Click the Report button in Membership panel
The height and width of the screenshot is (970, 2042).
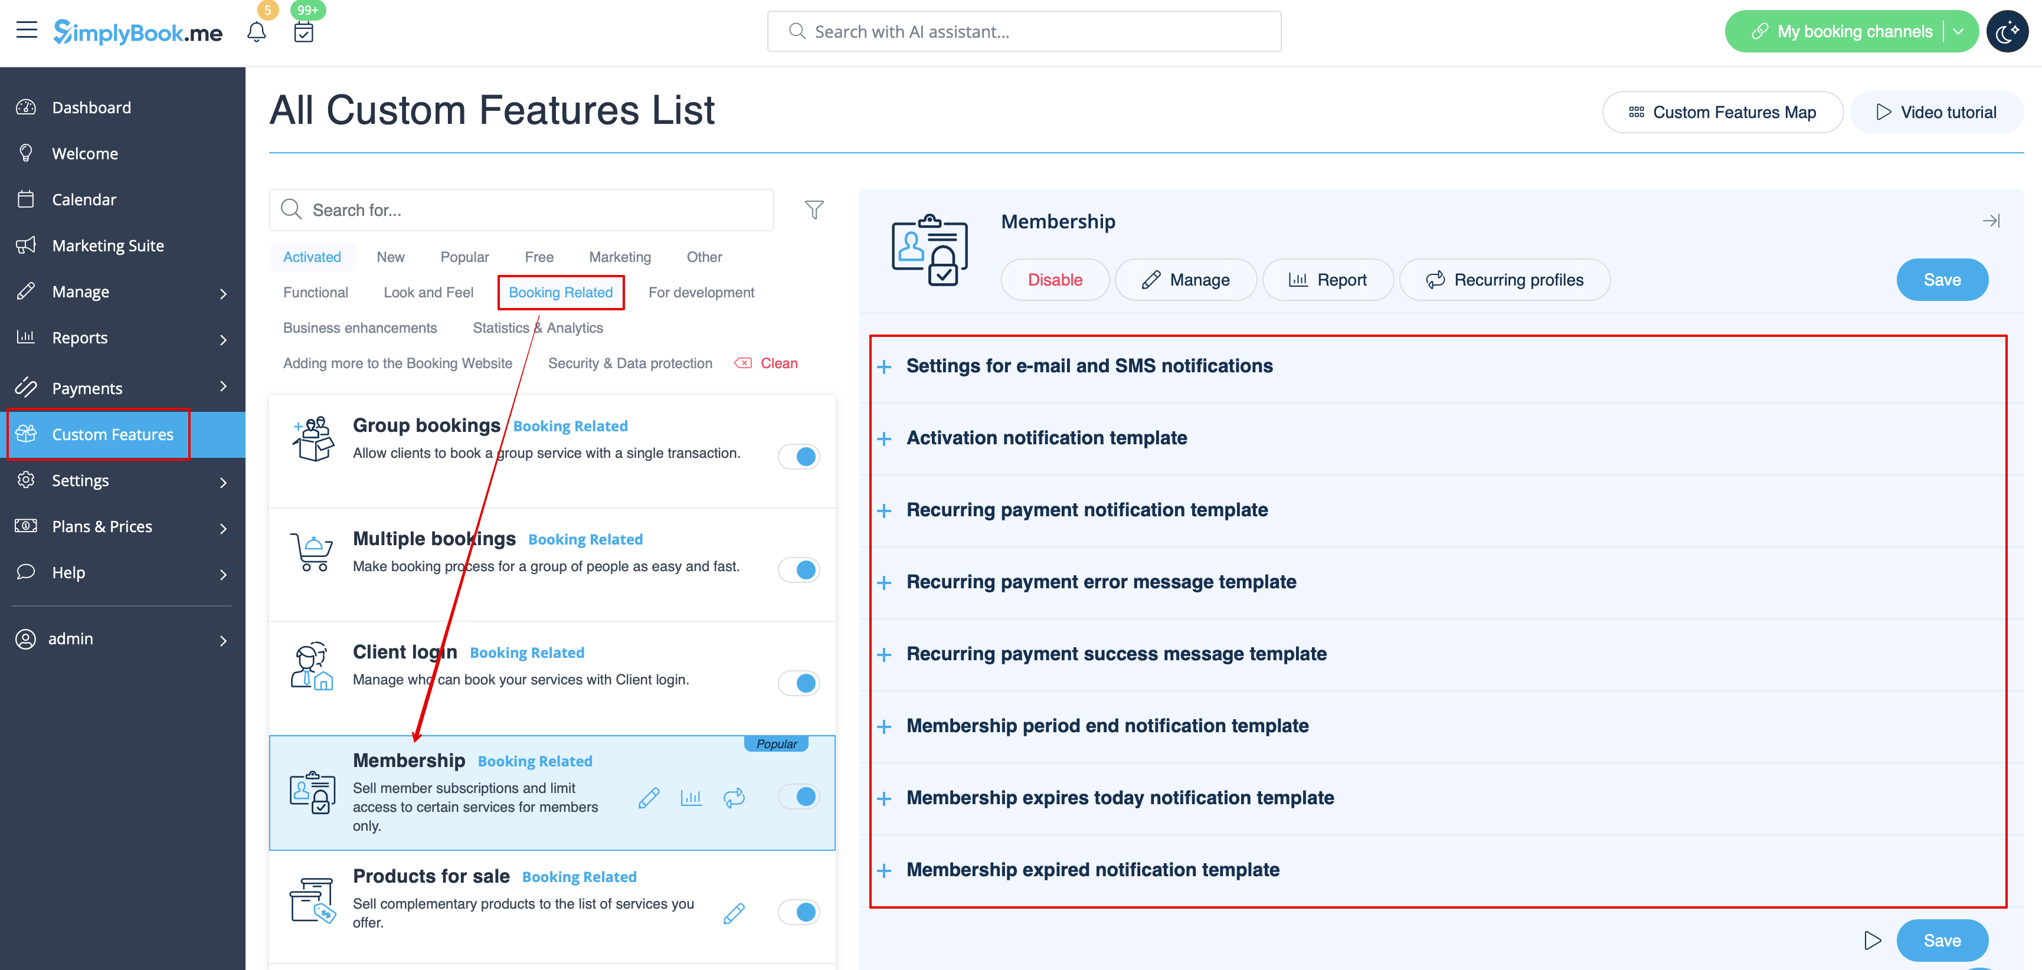pyautogui.click(x=1328, y=280)
